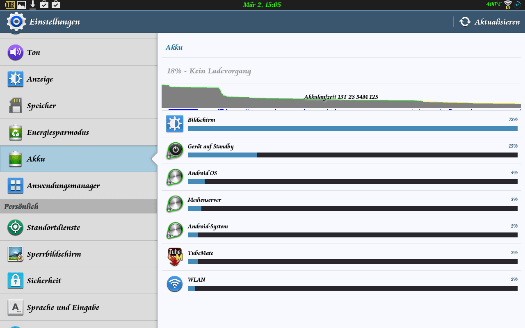Click the Anzeige brightness icon in sidebar
Viewport: 525px width, 328px height.
15,79
